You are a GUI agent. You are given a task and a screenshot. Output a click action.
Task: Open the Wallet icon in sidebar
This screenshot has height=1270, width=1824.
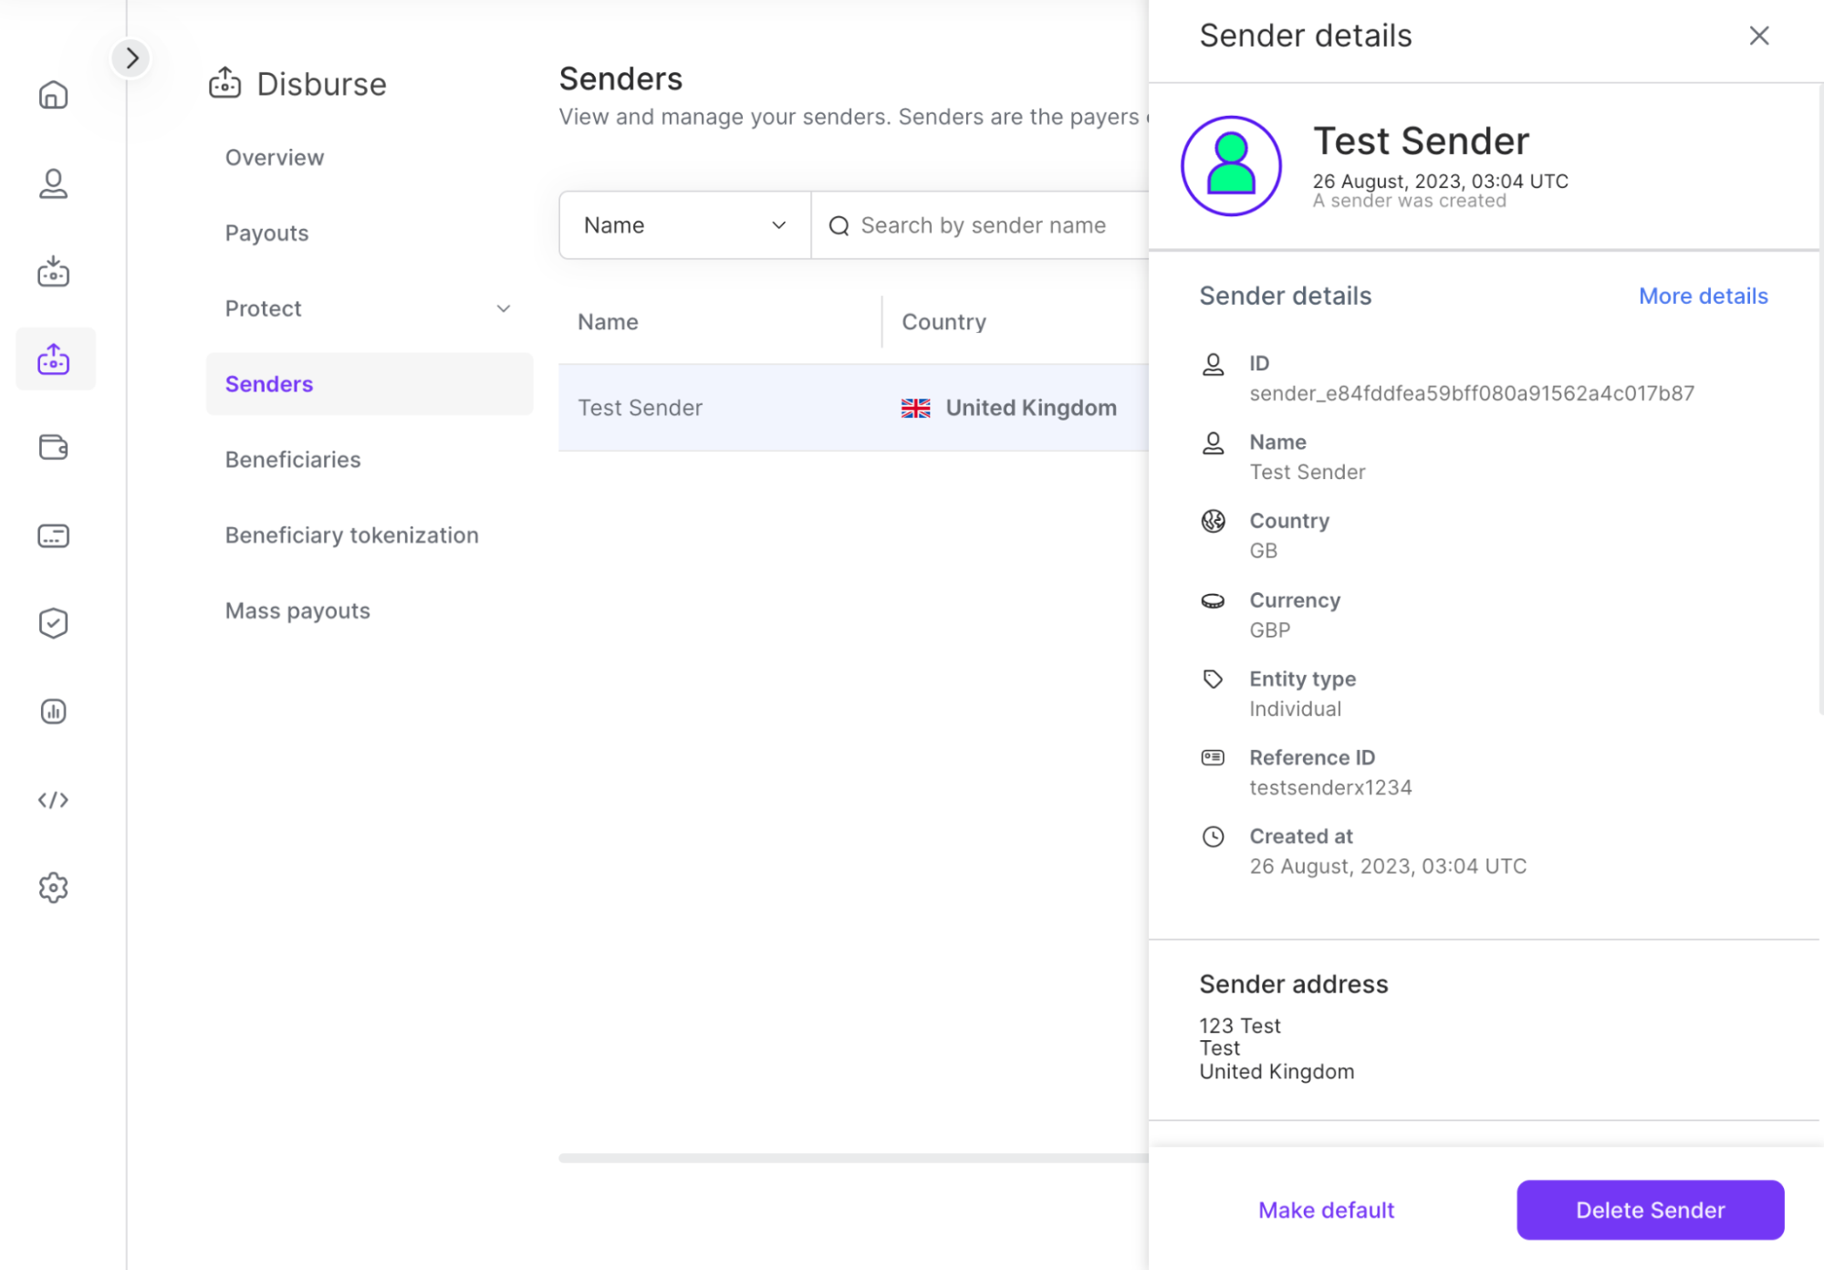pyautogui.click(x=54, y=447)
